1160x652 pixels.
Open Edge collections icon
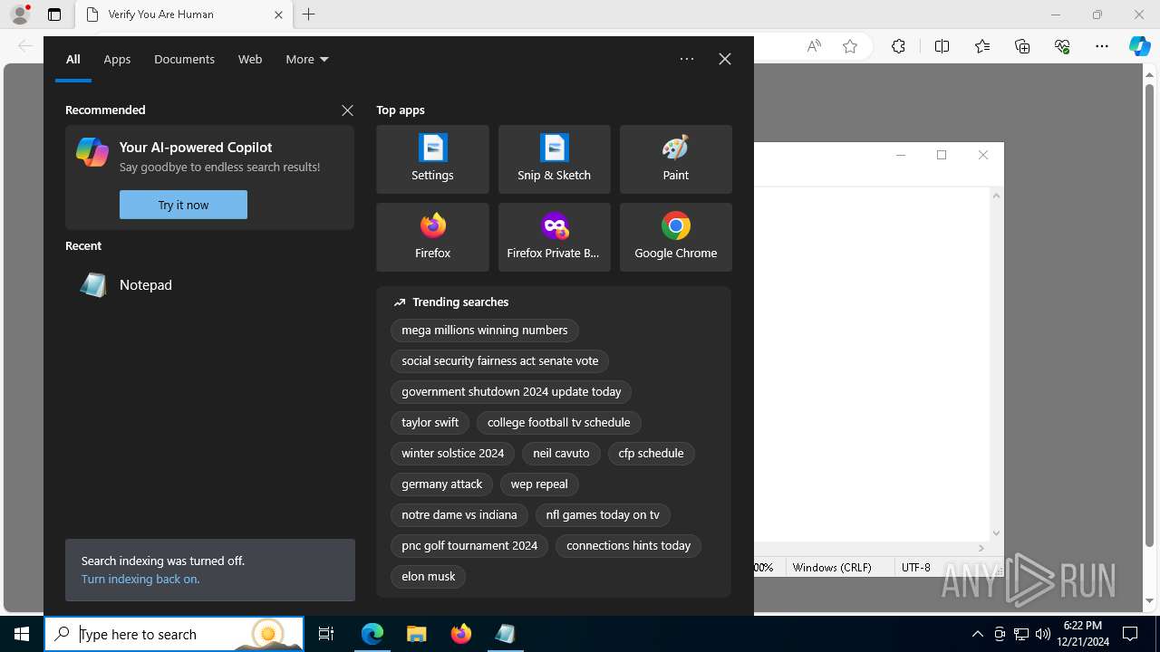[1022, 46]
